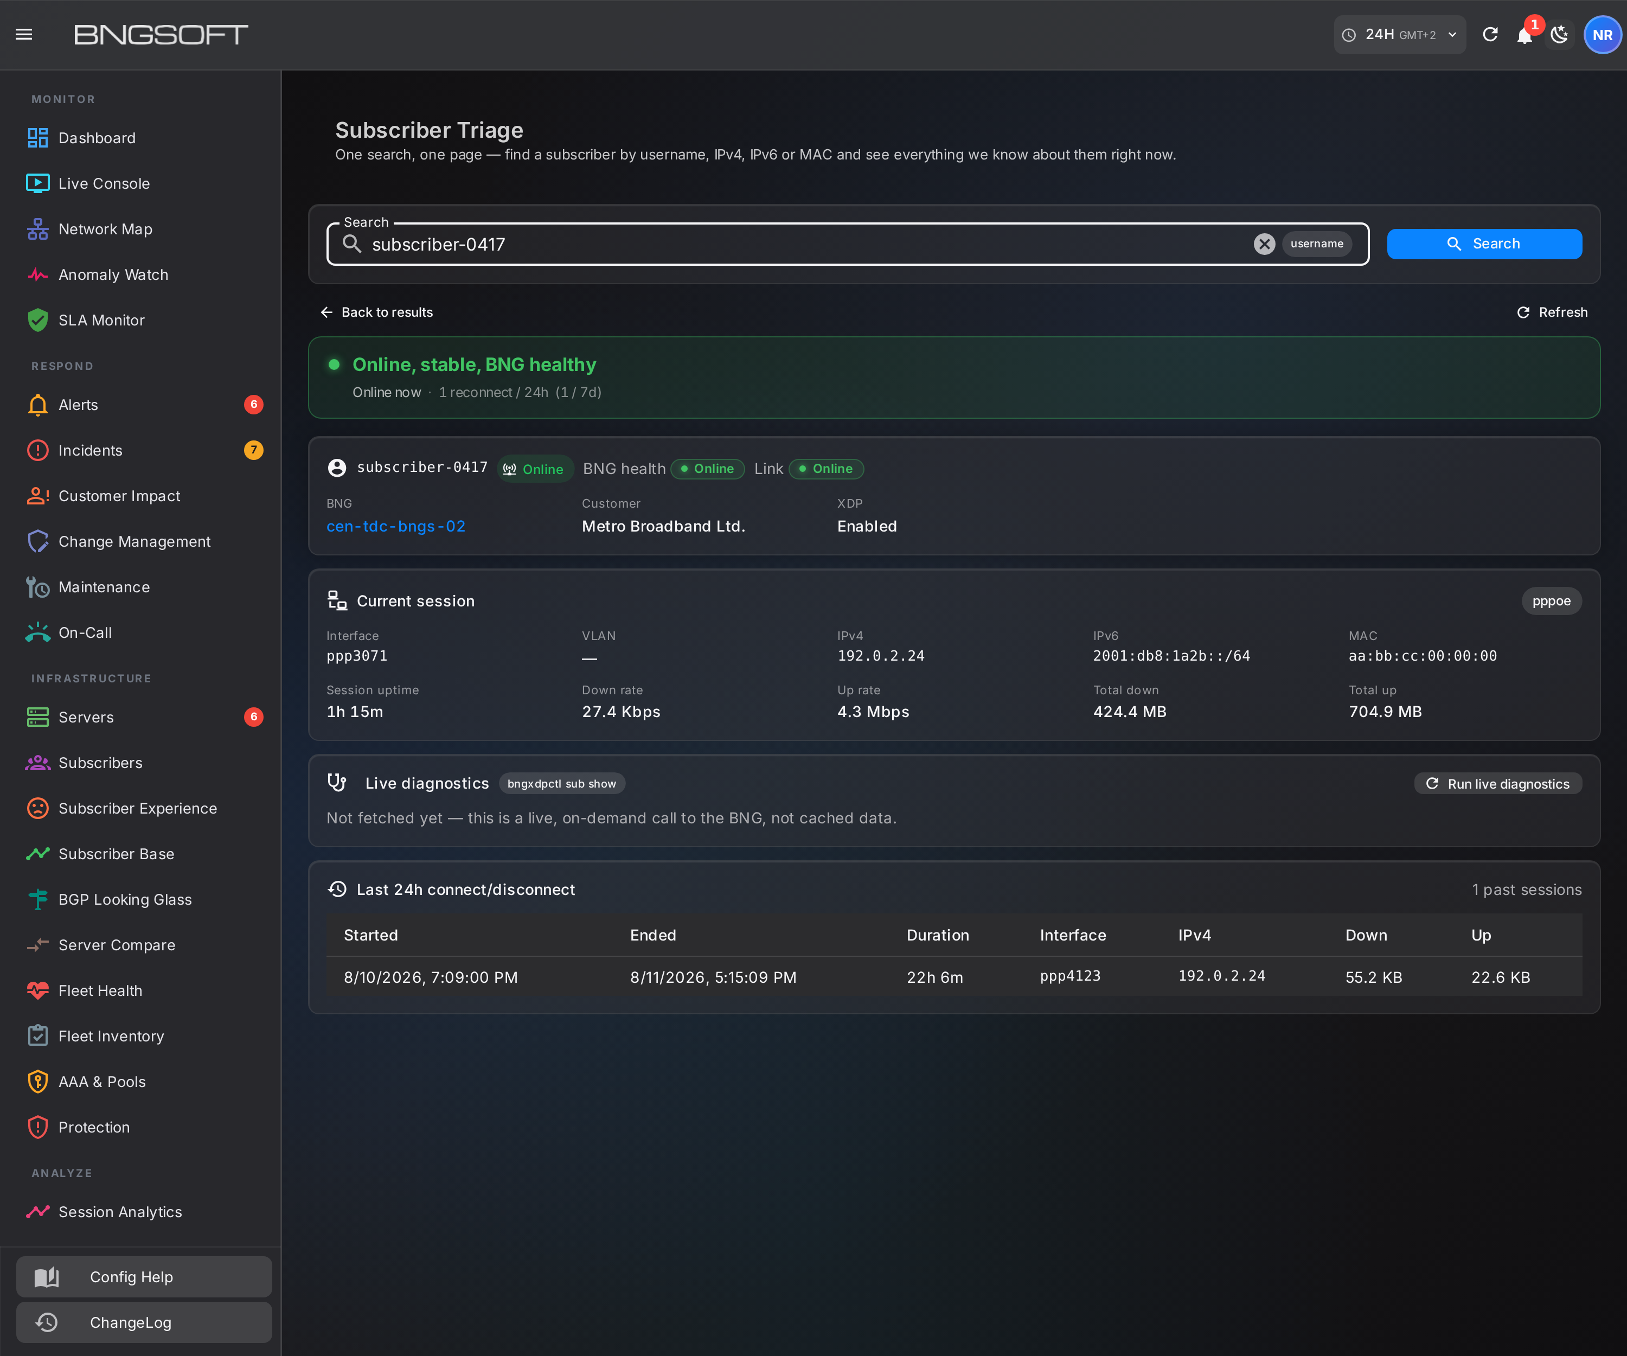Viewport: 1627px width, 1356px height.
Task: Click the Incidents badge showing 7
Action: [x=253, y=450]
